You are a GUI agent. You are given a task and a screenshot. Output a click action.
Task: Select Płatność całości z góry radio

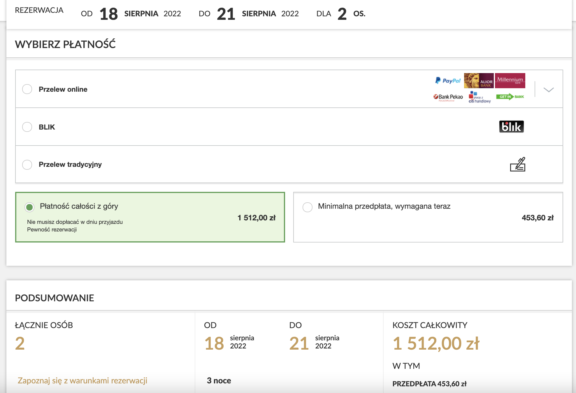(29, 207)
